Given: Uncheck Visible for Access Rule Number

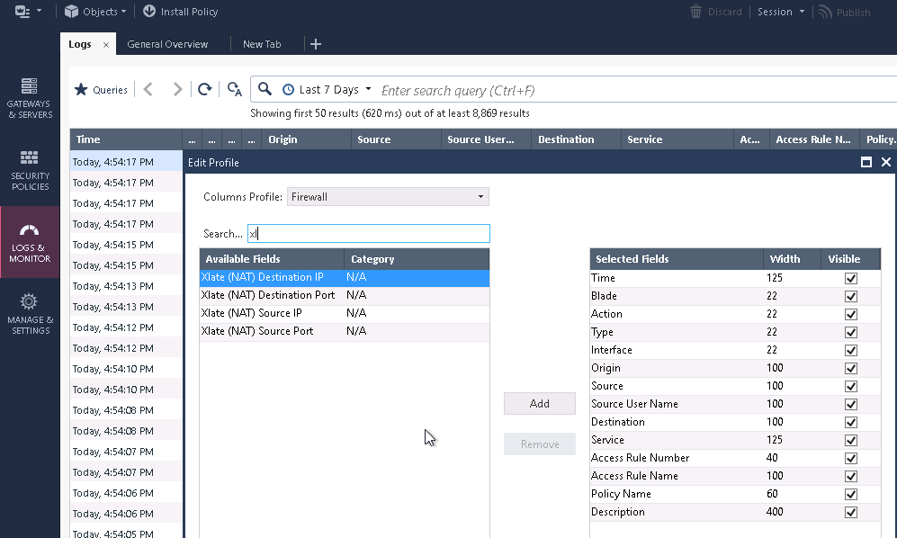Looking at the screenshot, I should tap(851, 459).
